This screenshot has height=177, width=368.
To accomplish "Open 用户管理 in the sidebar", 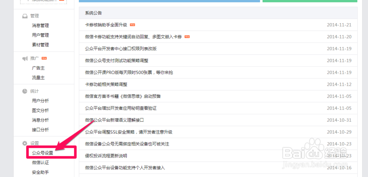I will [x=40, y=35].
